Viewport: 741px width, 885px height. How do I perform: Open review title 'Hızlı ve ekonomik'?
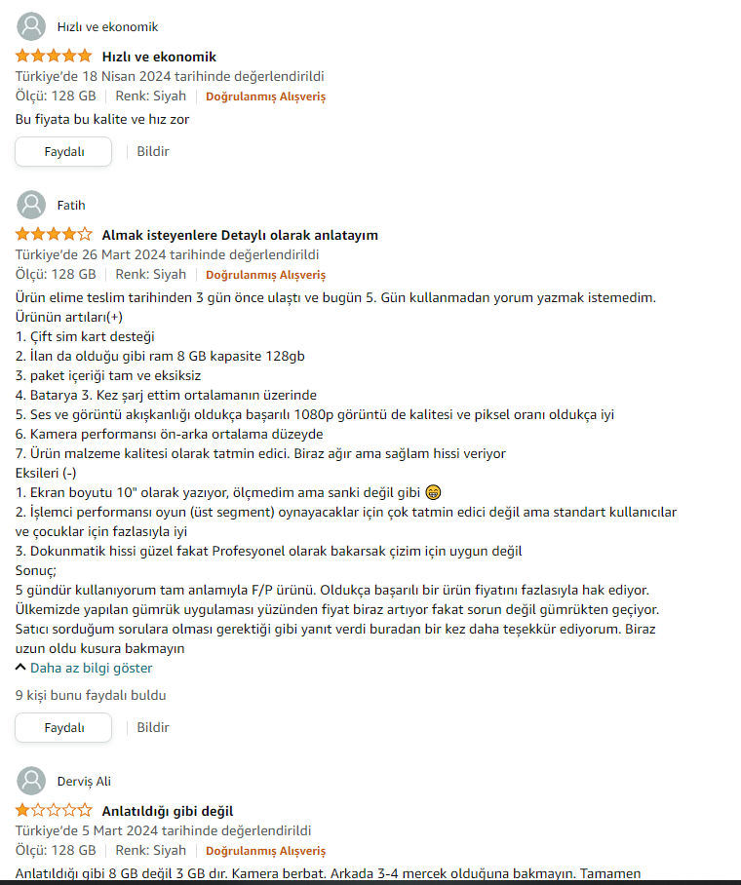pyautogui.click(x=159, y=57)
